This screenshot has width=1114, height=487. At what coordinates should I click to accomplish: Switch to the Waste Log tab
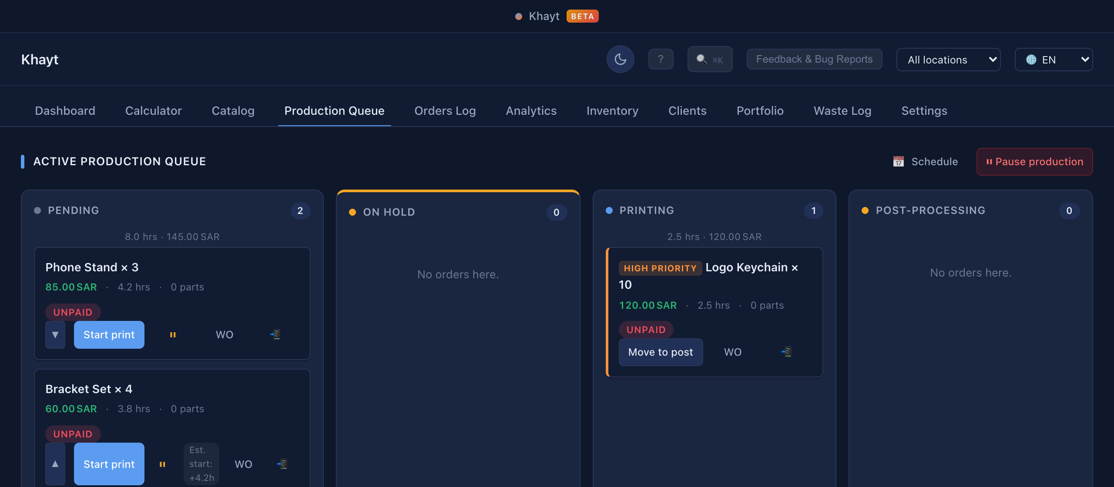(x=842, y=110)
